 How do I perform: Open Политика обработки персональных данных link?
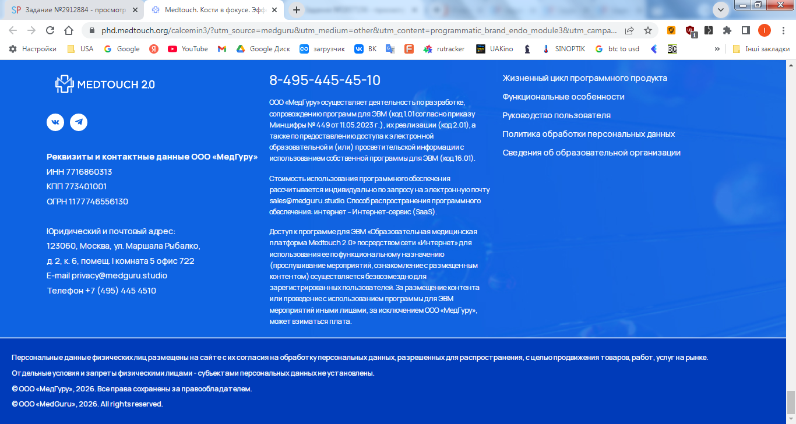[x=589, y=134]
